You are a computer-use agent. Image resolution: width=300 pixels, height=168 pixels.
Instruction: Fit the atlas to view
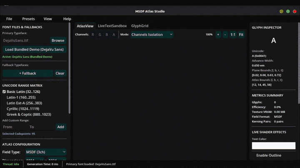(241, 34)
